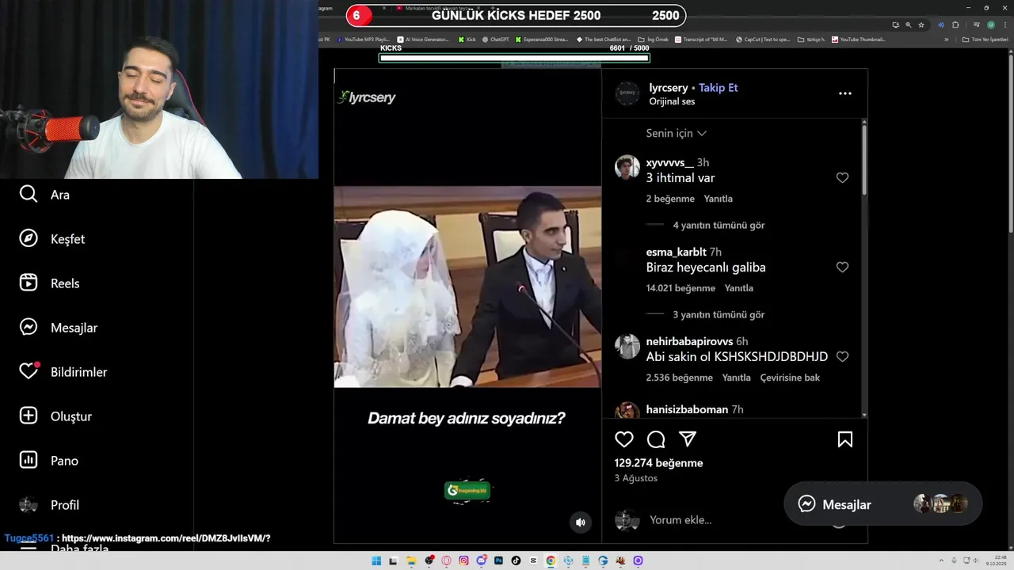Open Bildirimler heart notifications icon
Viewport: 1014px width, 570px height.
click(29, 372)
